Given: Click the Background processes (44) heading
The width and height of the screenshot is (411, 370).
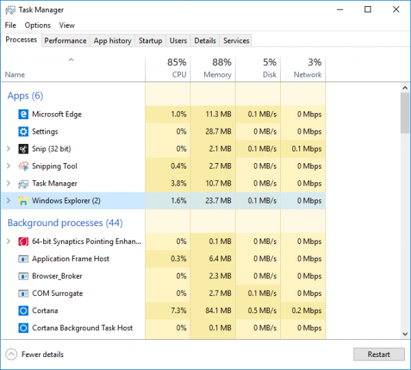Looking at the screenshot, I should (65, 223).
